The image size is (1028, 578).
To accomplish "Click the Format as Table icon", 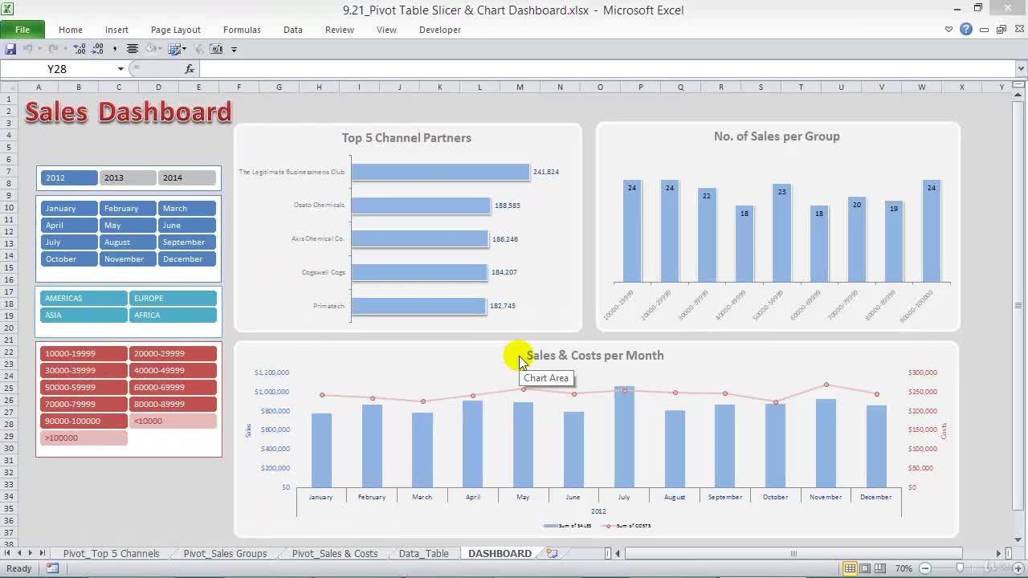I will click(x=175, y=49).
